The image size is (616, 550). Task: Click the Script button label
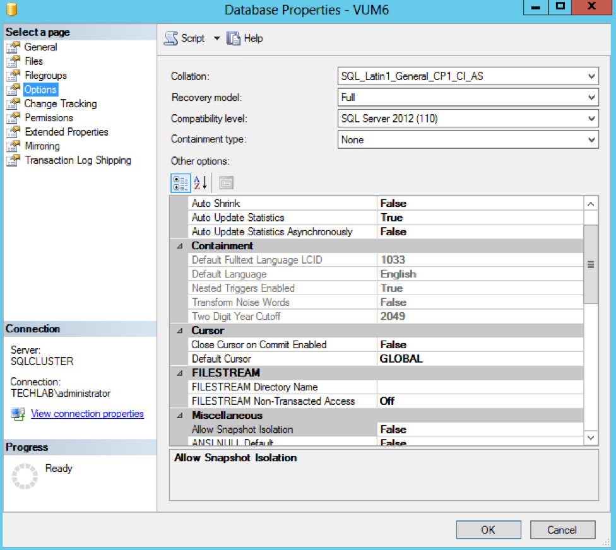click(x=193, y=38)
